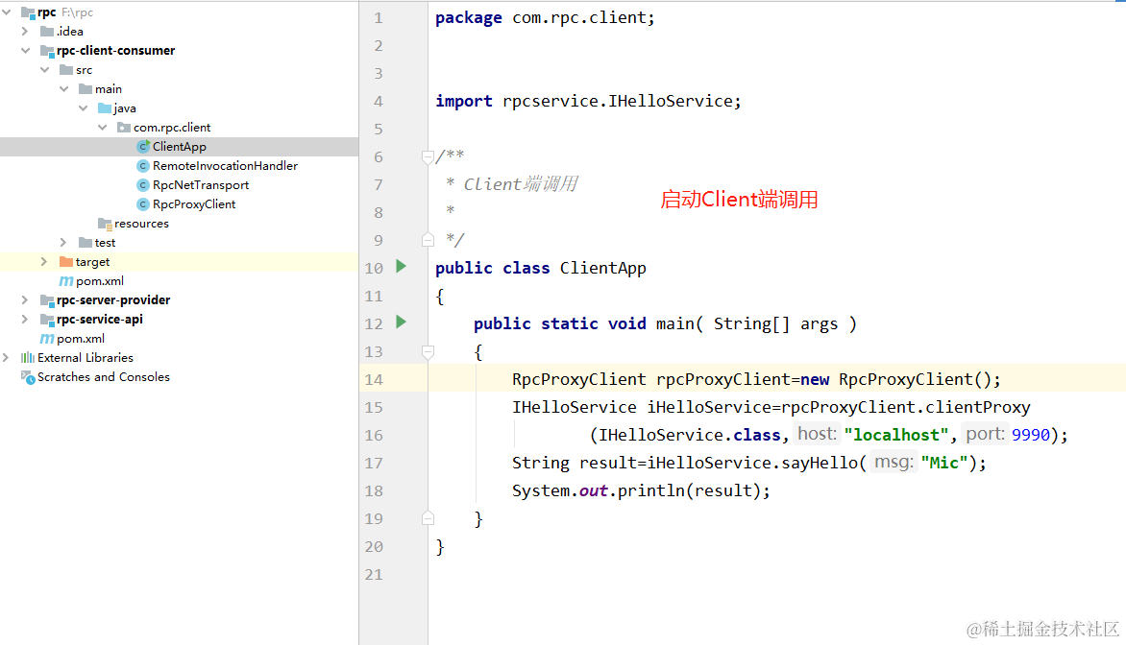
Task: Select the root-level pom.xml file
Action: pos(180,339)
